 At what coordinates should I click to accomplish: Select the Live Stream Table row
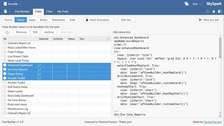(x=57, y=56)
